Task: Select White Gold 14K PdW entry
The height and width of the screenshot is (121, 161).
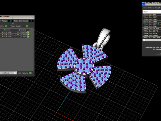Action: point(152,38)
